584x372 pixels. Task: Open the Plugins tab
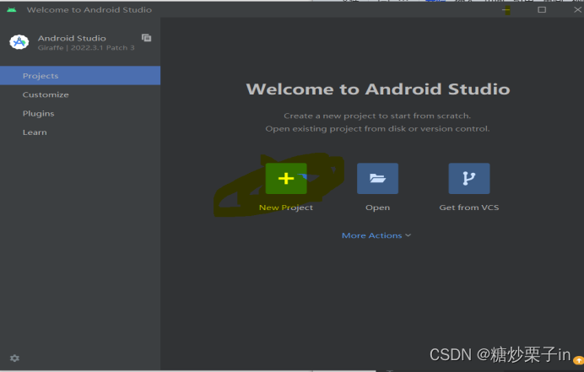point(80,114)
